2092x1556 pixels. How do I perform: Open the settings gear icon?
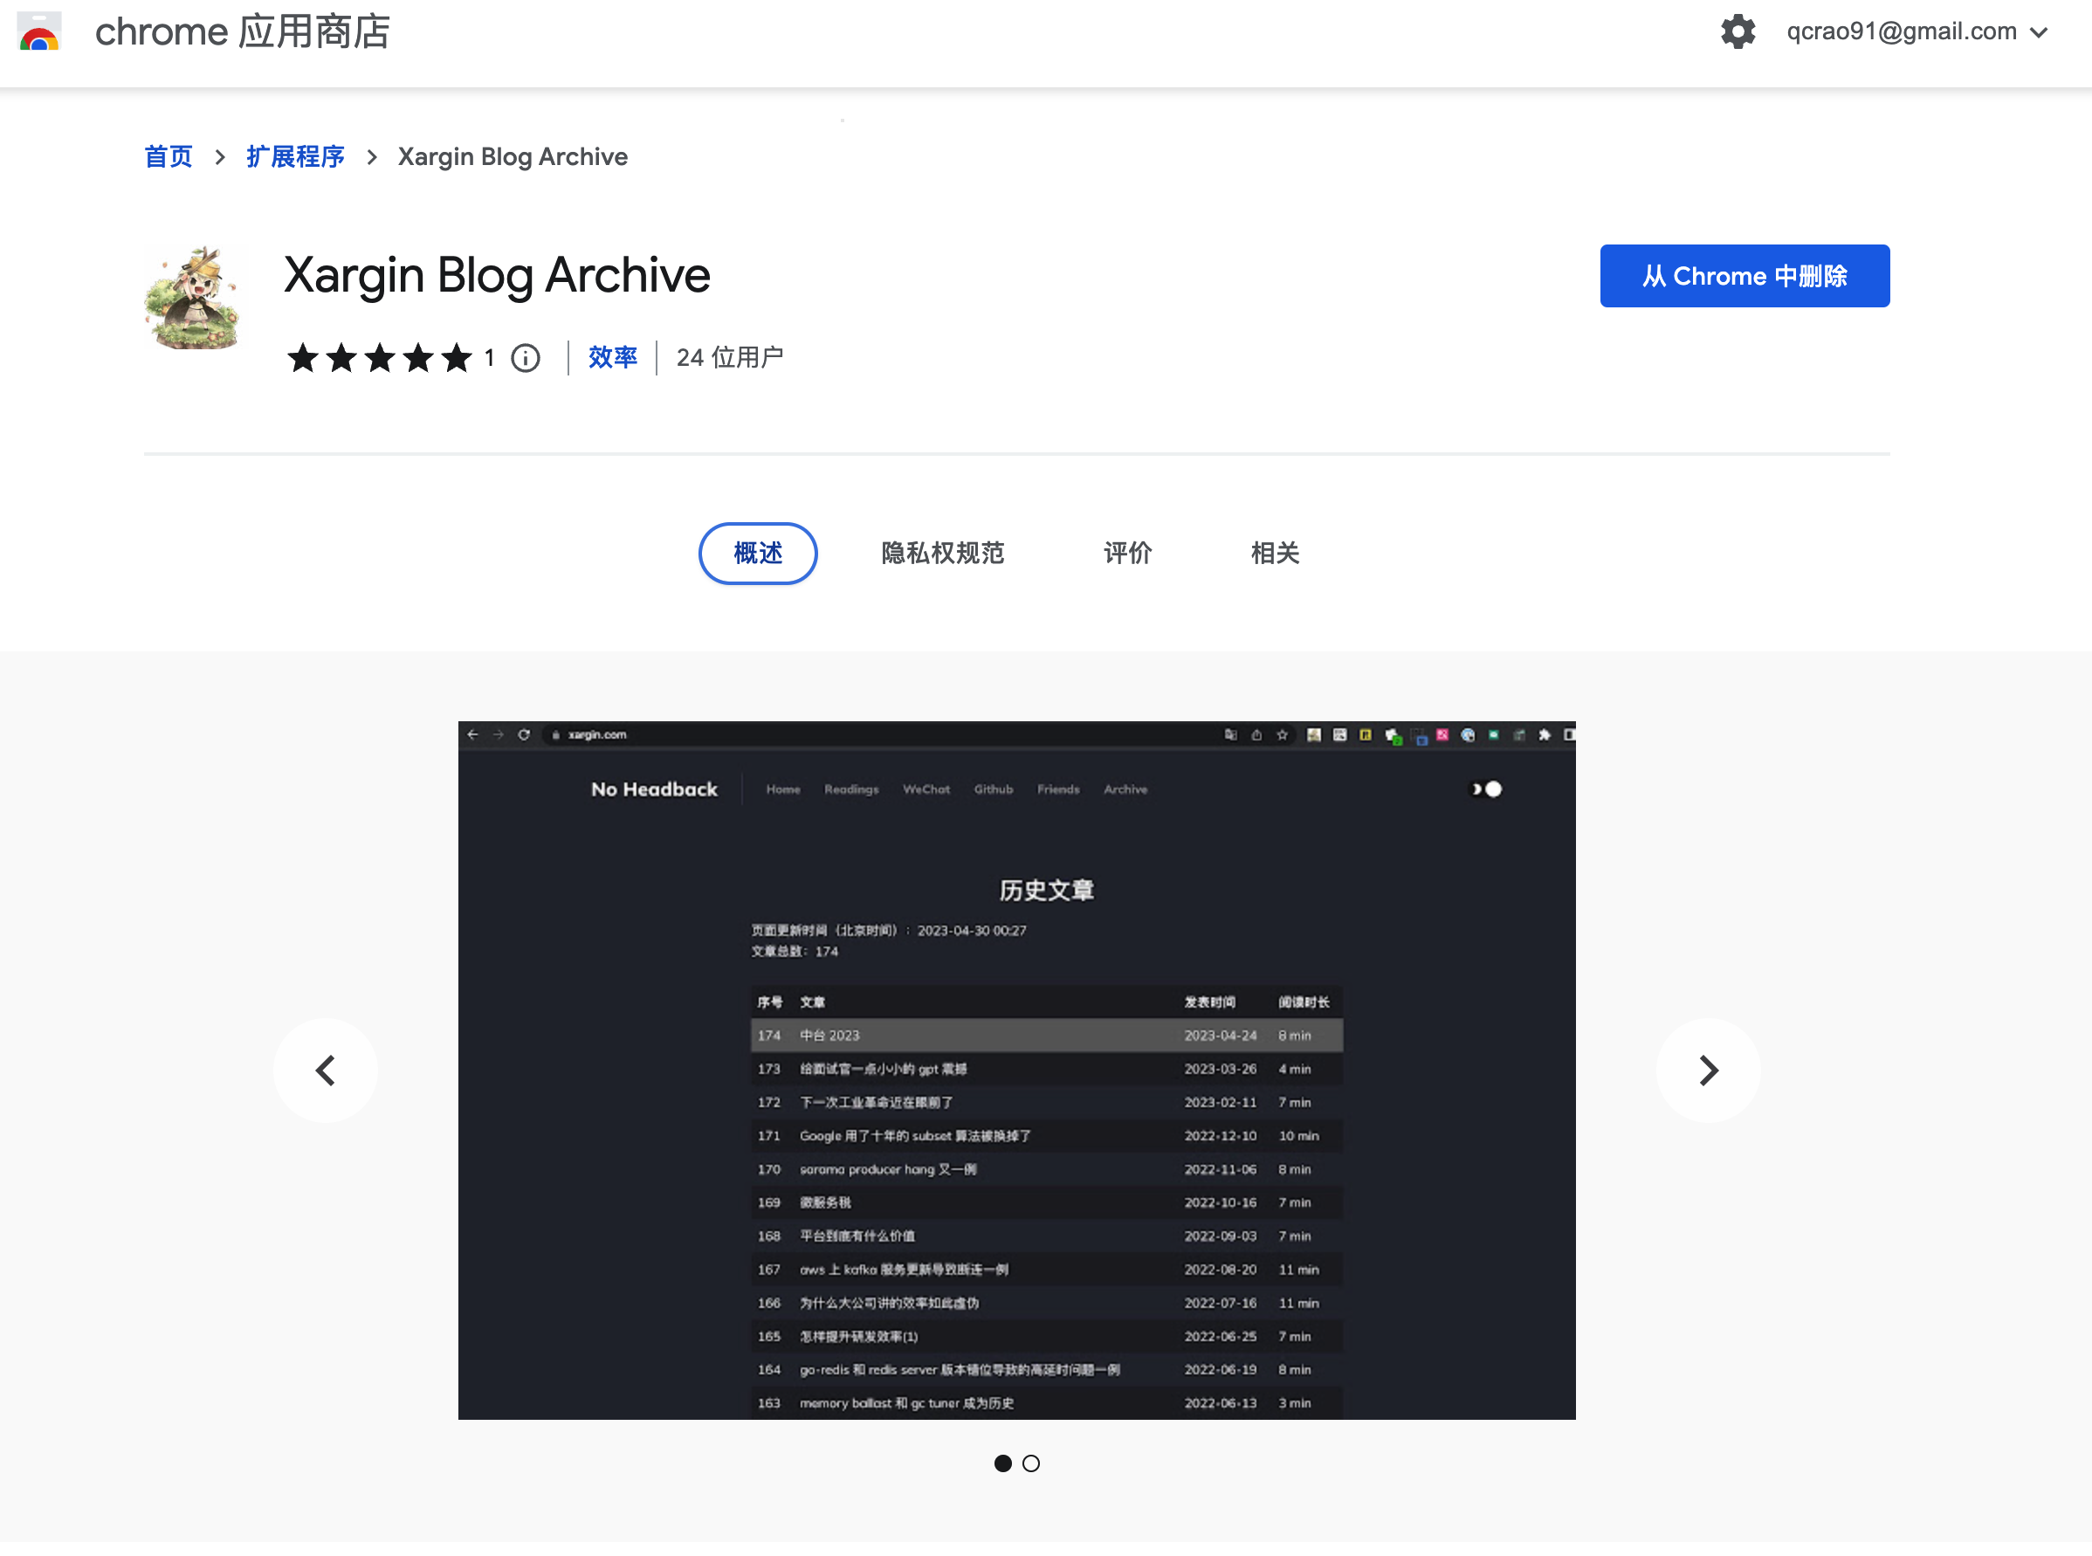pos(1737,32)
